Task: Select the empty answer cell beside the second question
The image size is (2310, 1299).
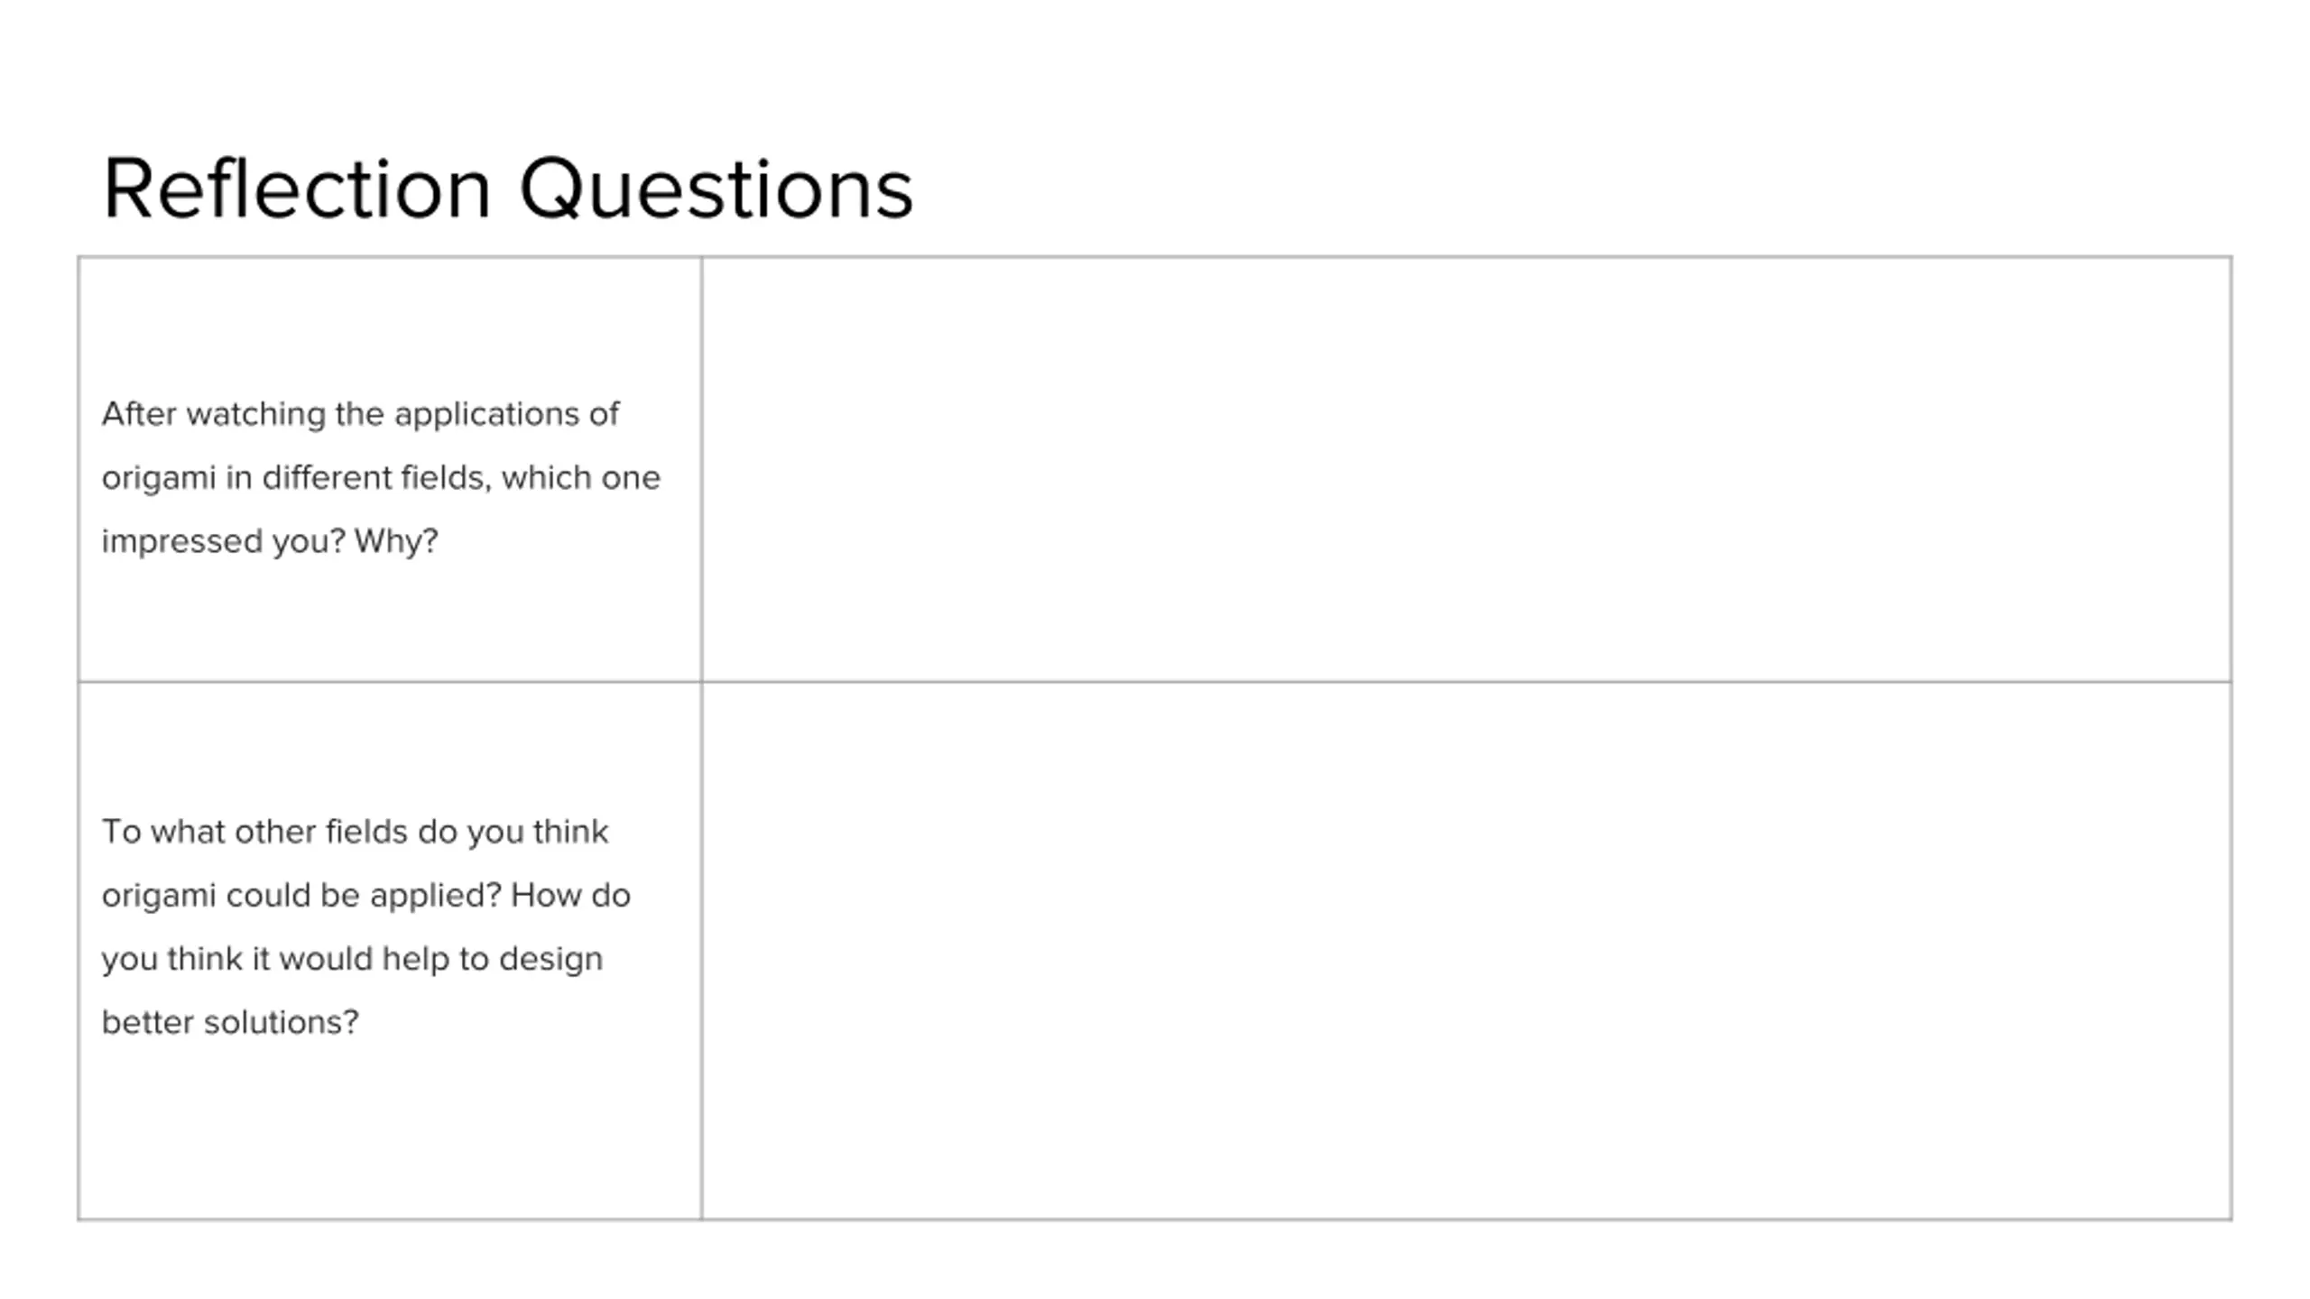Action: pyautogui.click(x=1466, y=951)
